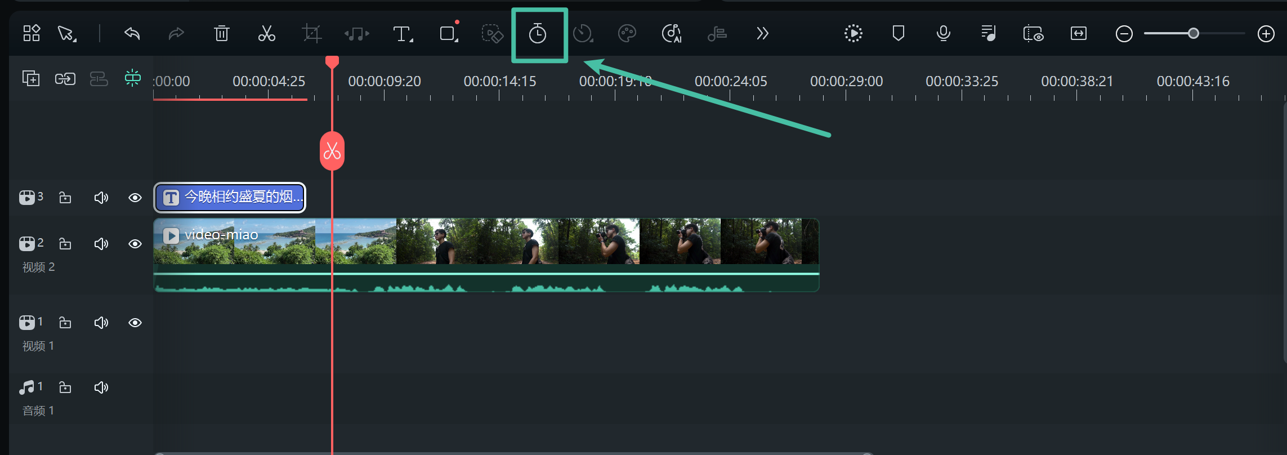
Task: Lock video track 3
Action: [65, 198]
